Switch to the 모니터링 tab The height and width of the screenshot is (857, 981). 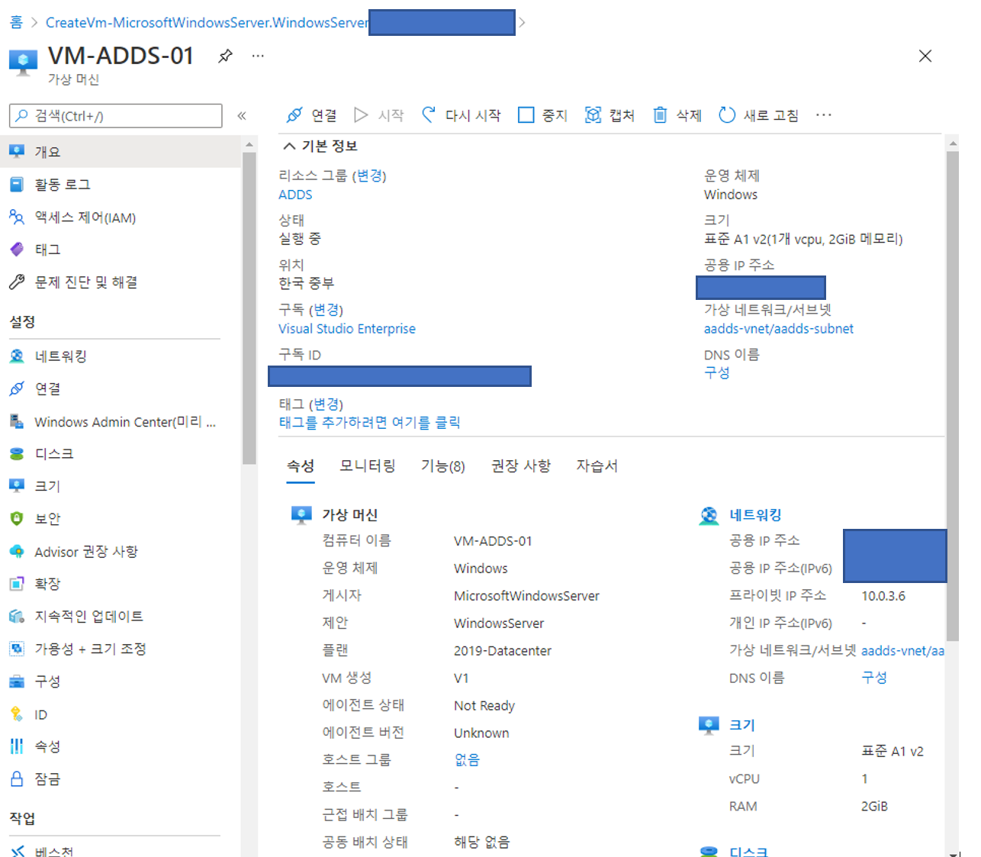[368, 466]
